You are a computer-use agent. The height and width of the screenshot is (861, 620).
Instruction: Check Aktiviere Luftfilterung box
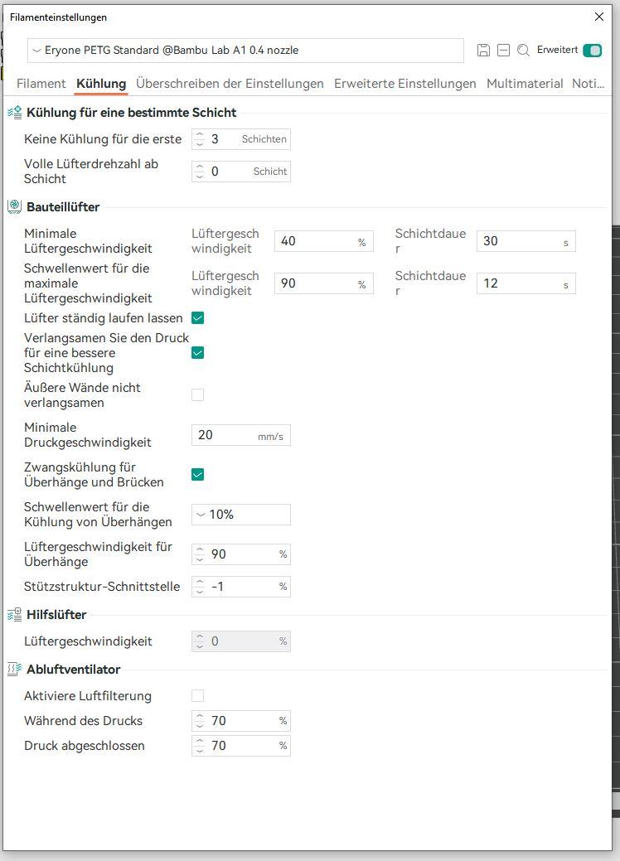click(x=197, y=696)
